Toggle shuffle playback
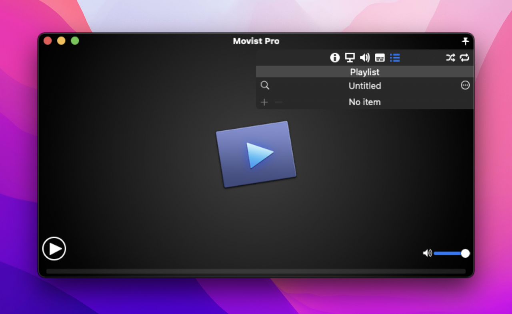 click(450, 58)
